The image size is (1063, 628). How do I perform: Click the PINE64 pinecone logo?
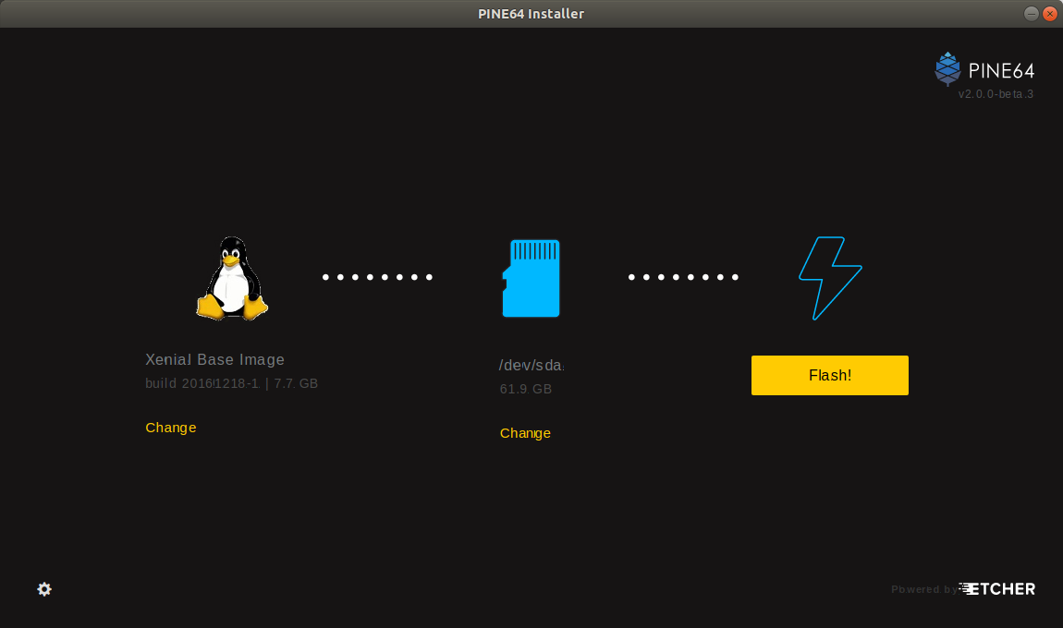pyautogui.click(x=947, y=69)
